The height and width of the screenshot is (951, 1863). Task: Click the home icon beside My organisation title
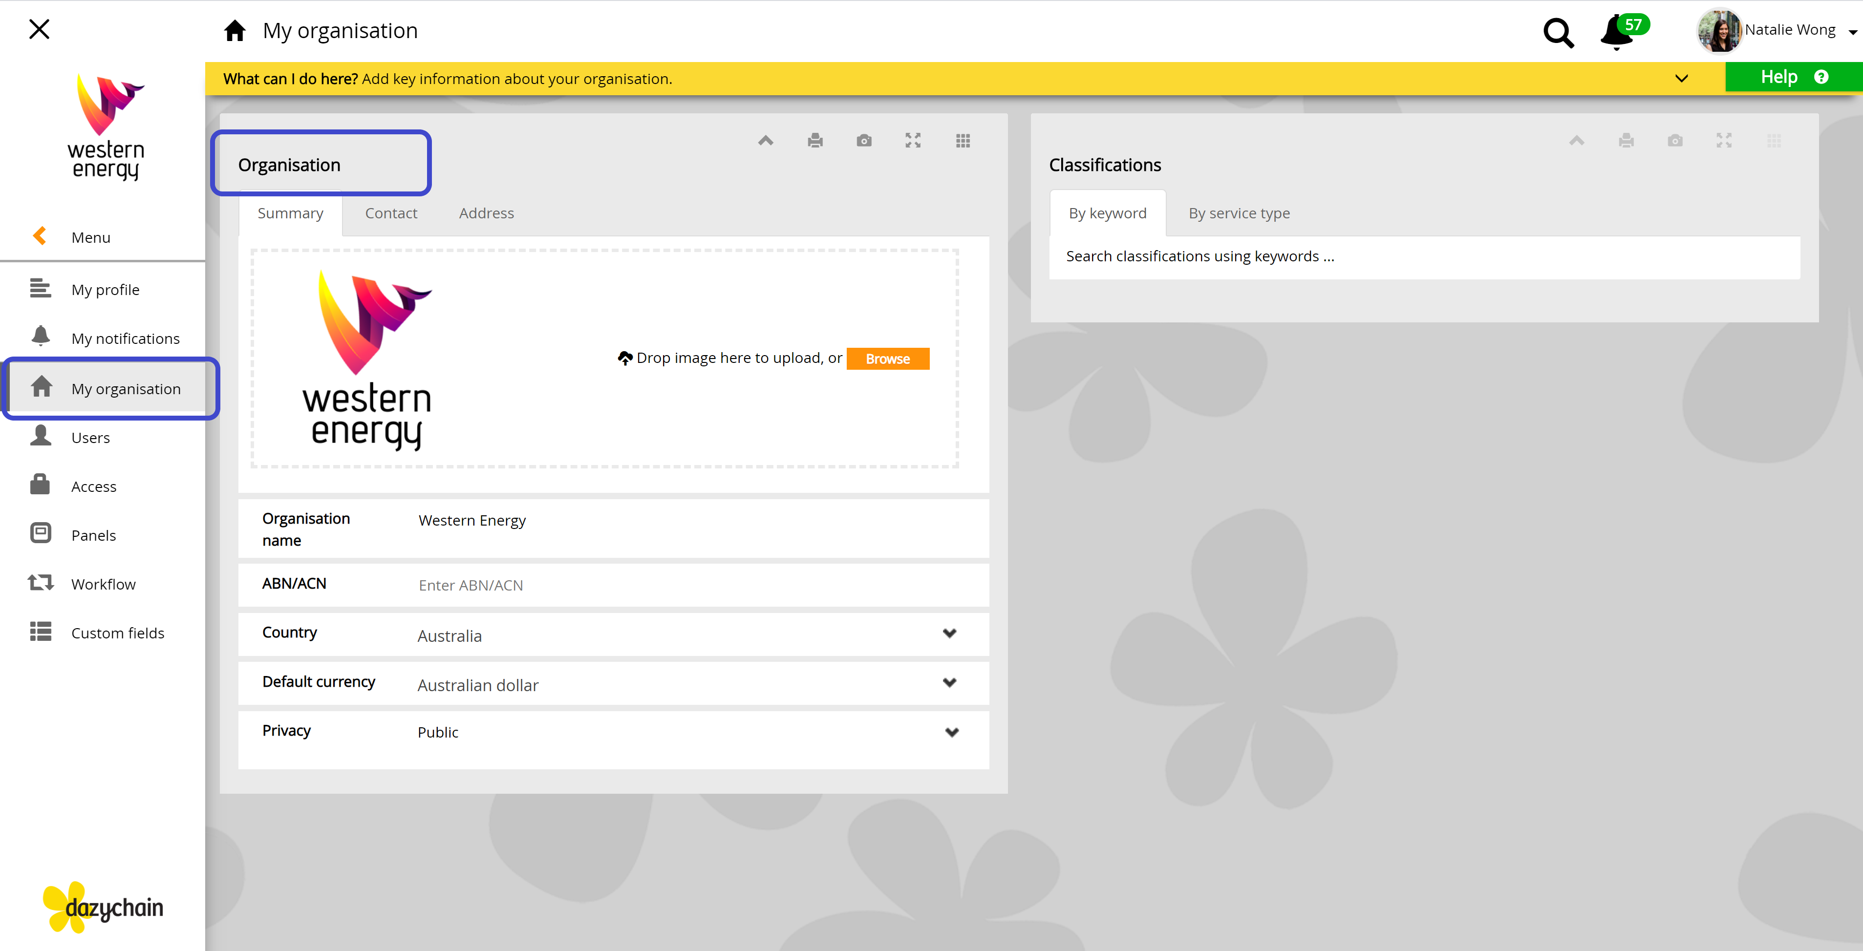(235, 30)
